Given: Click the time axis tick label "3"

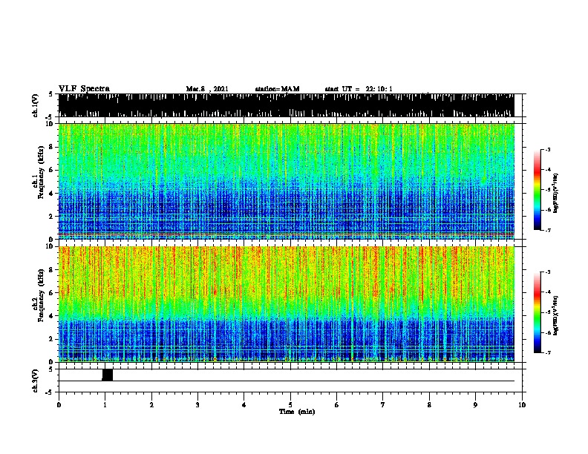Looking at the screenshot, I should tap(197, 405).
